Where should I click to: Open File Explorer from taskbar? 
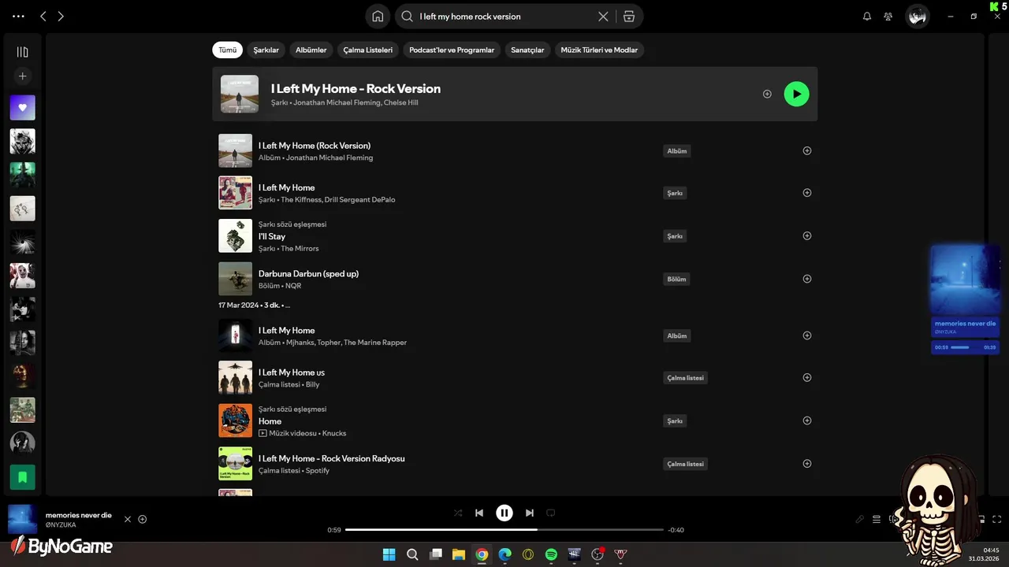click(x=458, y=554)
